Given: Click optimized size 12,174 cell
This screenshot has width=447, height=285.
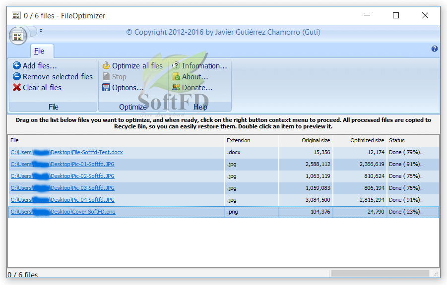Looking at the screenshot, I should tap(360, 152).
